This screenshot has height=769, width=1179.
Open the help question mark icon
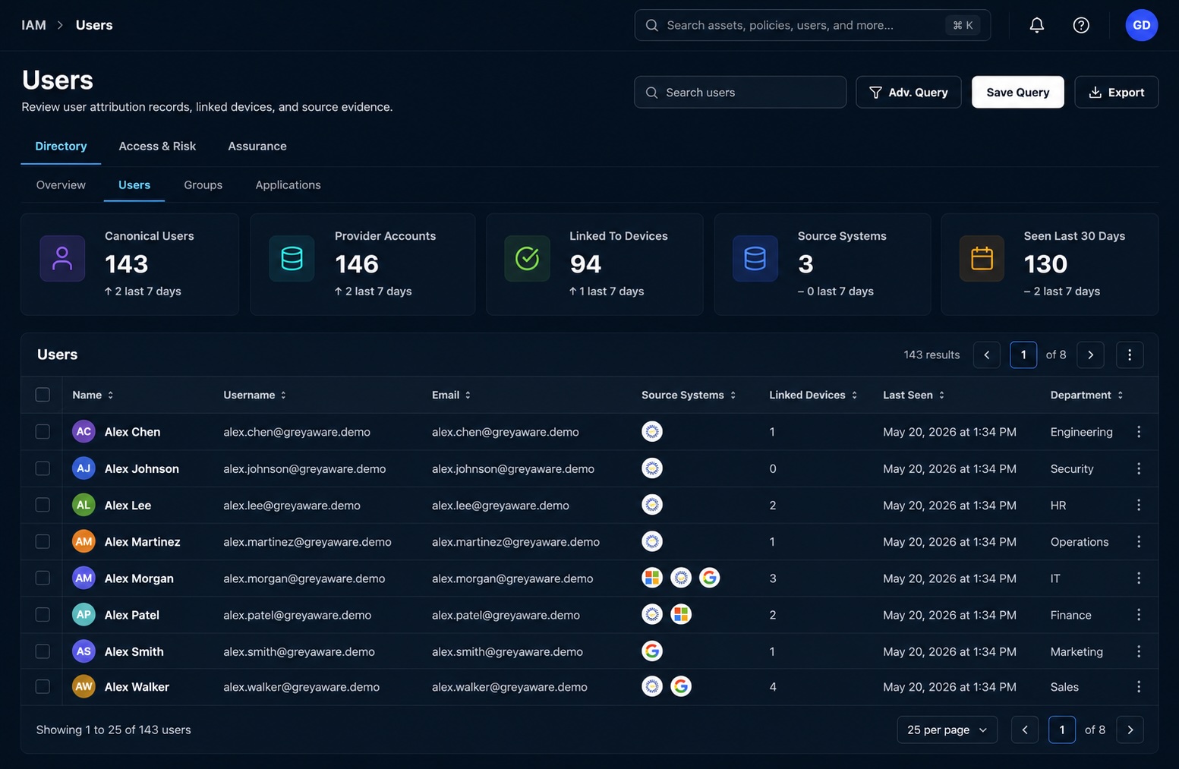click(x=1081, y=25)
